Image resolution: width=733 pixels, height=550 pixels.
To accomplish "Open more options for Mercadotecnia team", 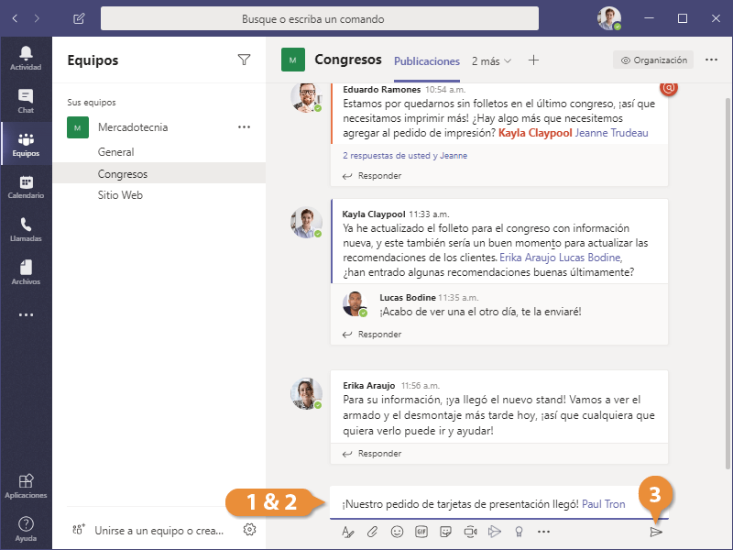I will (244, 127).
